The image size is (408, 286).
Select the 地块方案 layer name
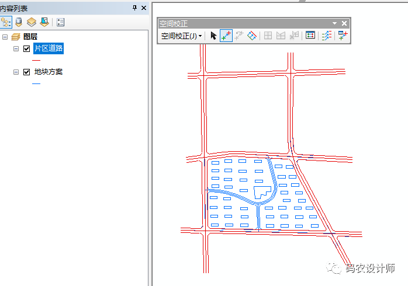click(49, 72)
